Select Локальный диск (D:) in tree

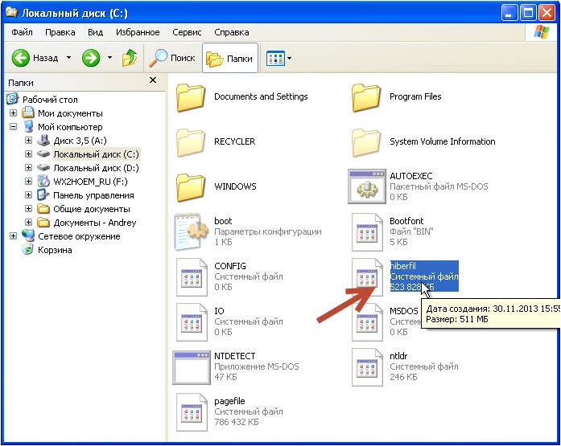click(x=96, y=168)
